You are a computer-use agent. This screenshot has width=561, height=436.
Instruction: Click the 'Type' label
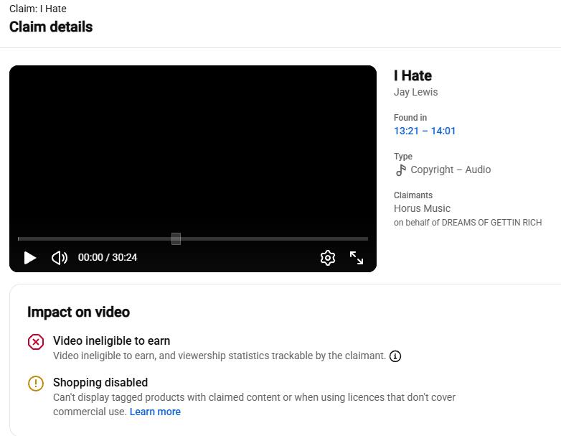[403, 157]
